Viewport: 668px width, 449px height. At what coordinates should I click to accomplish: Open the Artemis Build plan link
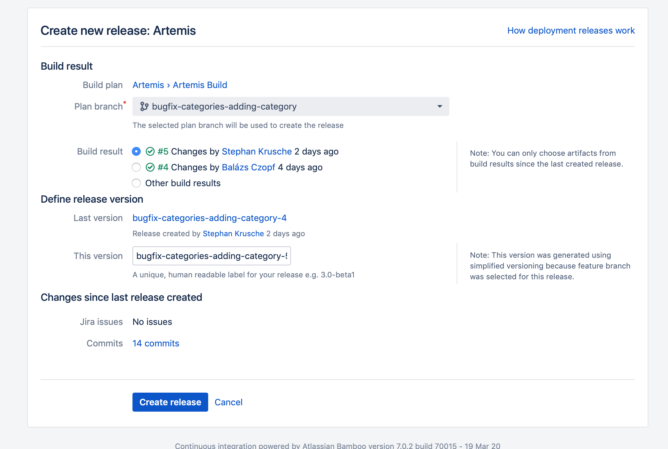click(x=200, y=85)
